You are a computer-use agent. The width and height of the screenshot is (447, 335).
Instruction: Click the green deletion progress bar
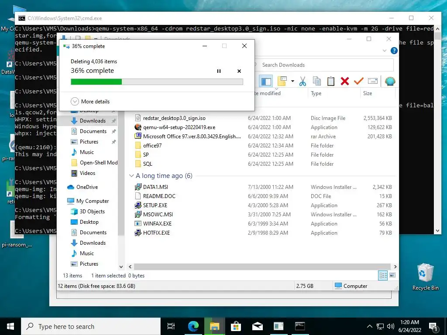157,82
